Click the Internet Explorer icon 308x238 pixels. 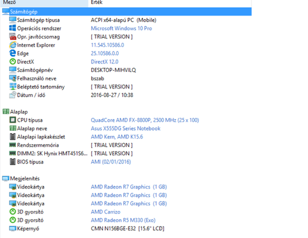(x=13, y=45)
